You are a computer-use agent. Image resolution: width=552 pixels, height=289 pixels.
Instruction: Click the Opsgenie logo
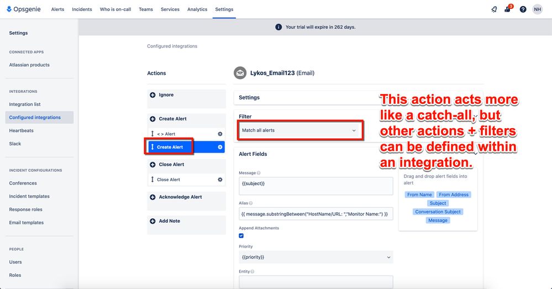click(x=24, y=9)
